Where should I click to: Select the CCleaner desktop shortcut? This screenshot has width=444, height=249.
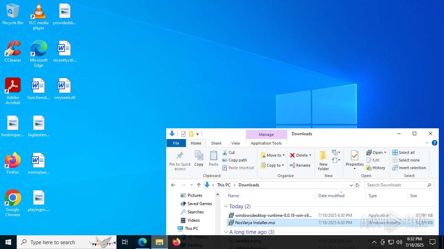[x=13, y=52]
